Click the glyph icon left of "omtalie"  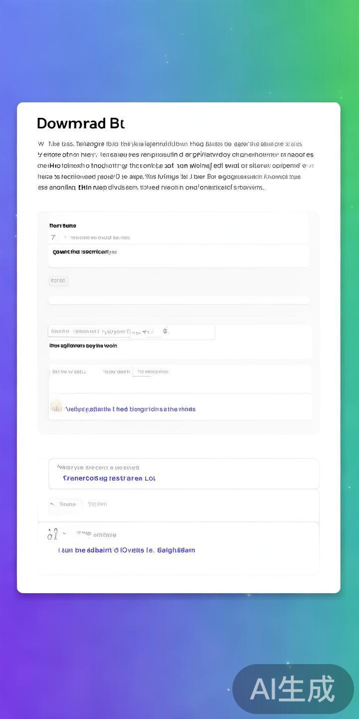tap(53, 535)
